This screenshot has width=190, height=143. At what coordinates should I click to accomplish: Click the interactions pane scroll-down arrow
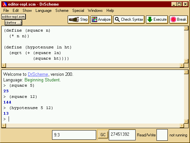tap(186, 121)
